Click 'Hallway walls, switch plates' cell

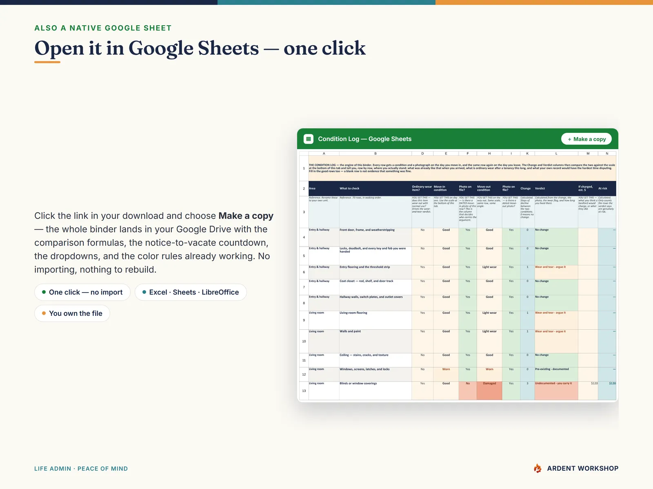tap(375, 303)
